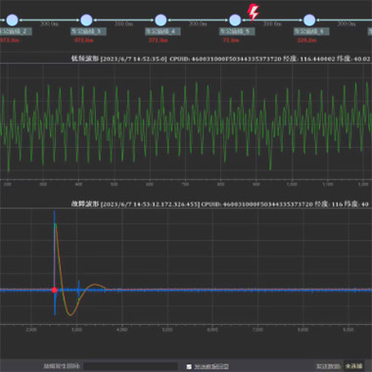Toggle the checkbox in the bottom bar
This screenshot has width=372, height=372.
189,367
